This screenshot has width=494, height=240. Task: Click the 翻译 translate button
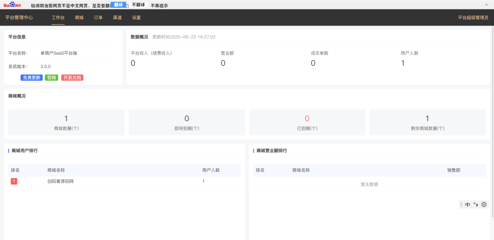click(119, 4)
